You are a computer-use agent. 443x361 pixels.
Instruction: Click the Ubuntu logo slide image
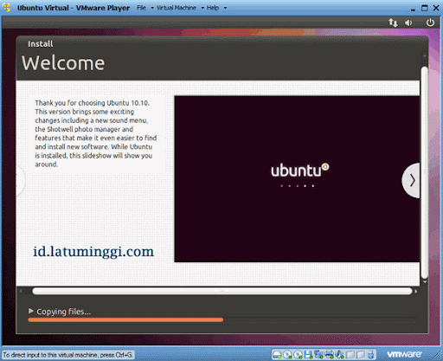[x=297, y=179]
